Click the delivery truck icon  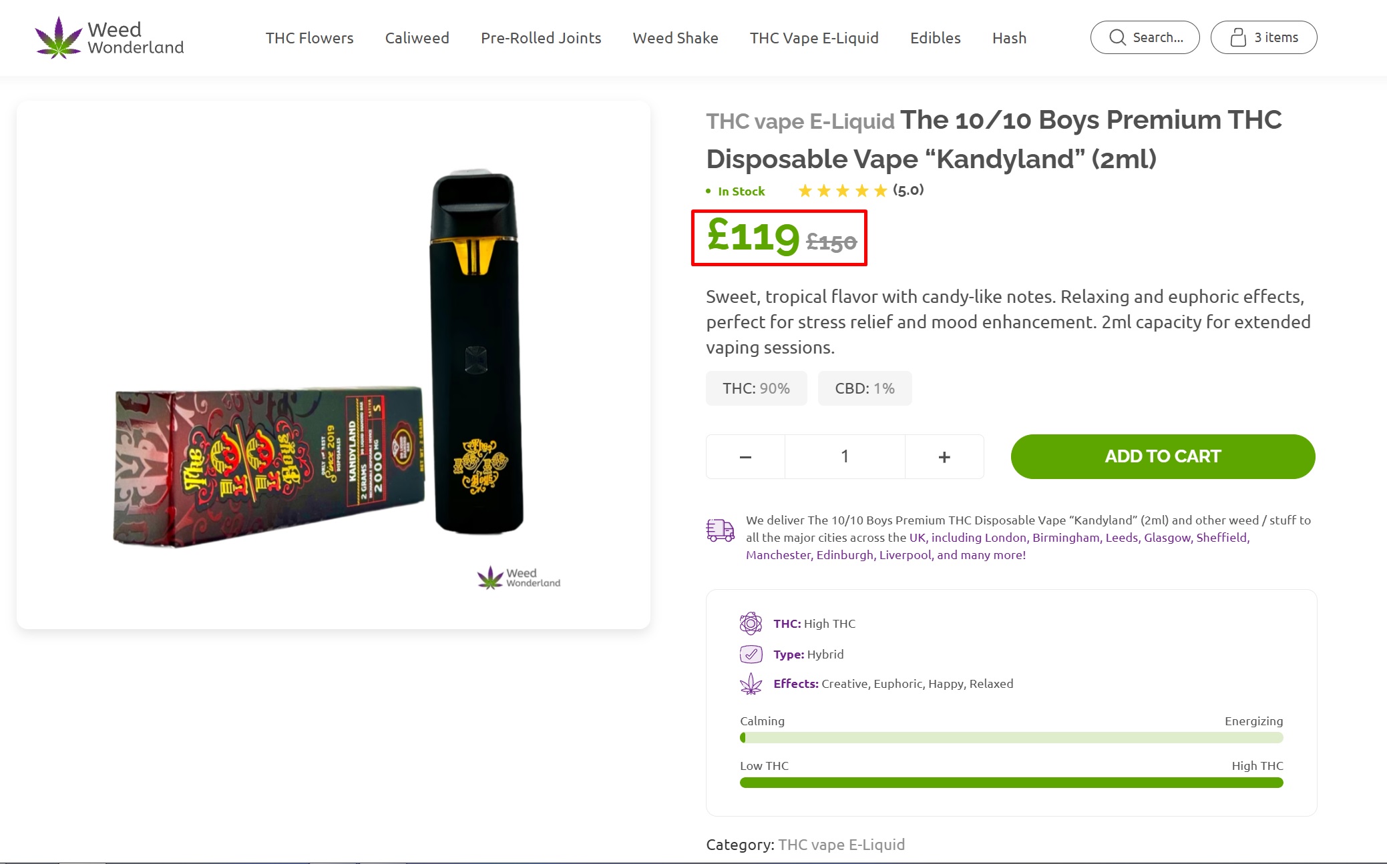(x=721, y=530)
